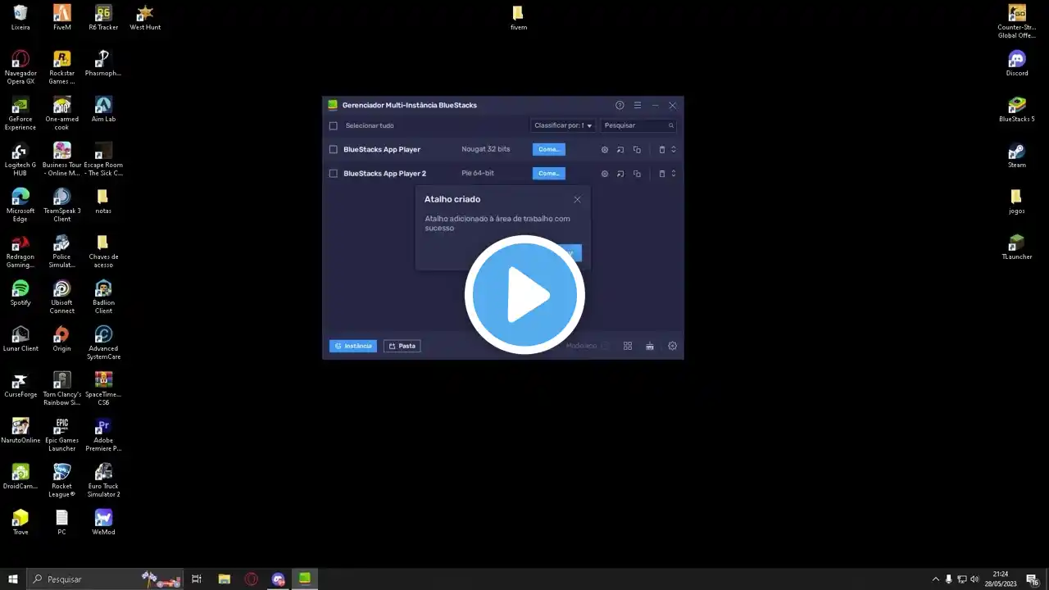This screenshot has width=1049, height=590.
Task: Show hidden system tray icons
Action: point(936,579)
